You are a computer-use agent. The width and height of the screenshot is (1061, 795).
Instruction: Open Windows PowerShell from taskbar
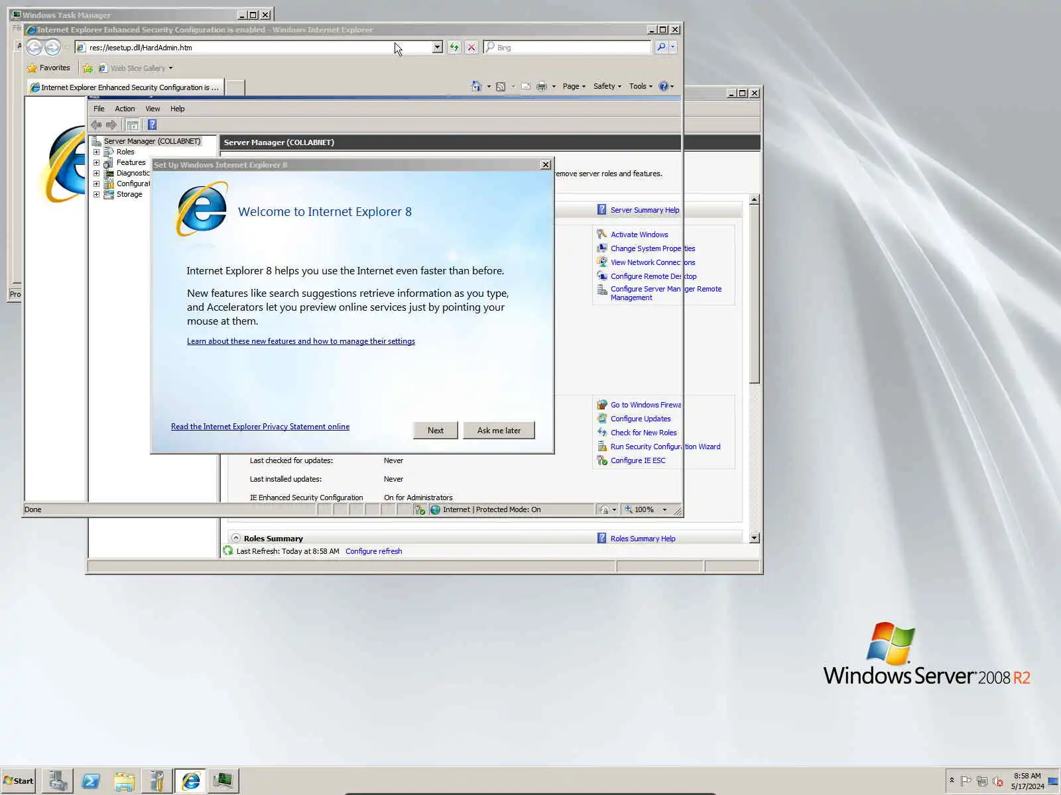(x=91, y=781)
